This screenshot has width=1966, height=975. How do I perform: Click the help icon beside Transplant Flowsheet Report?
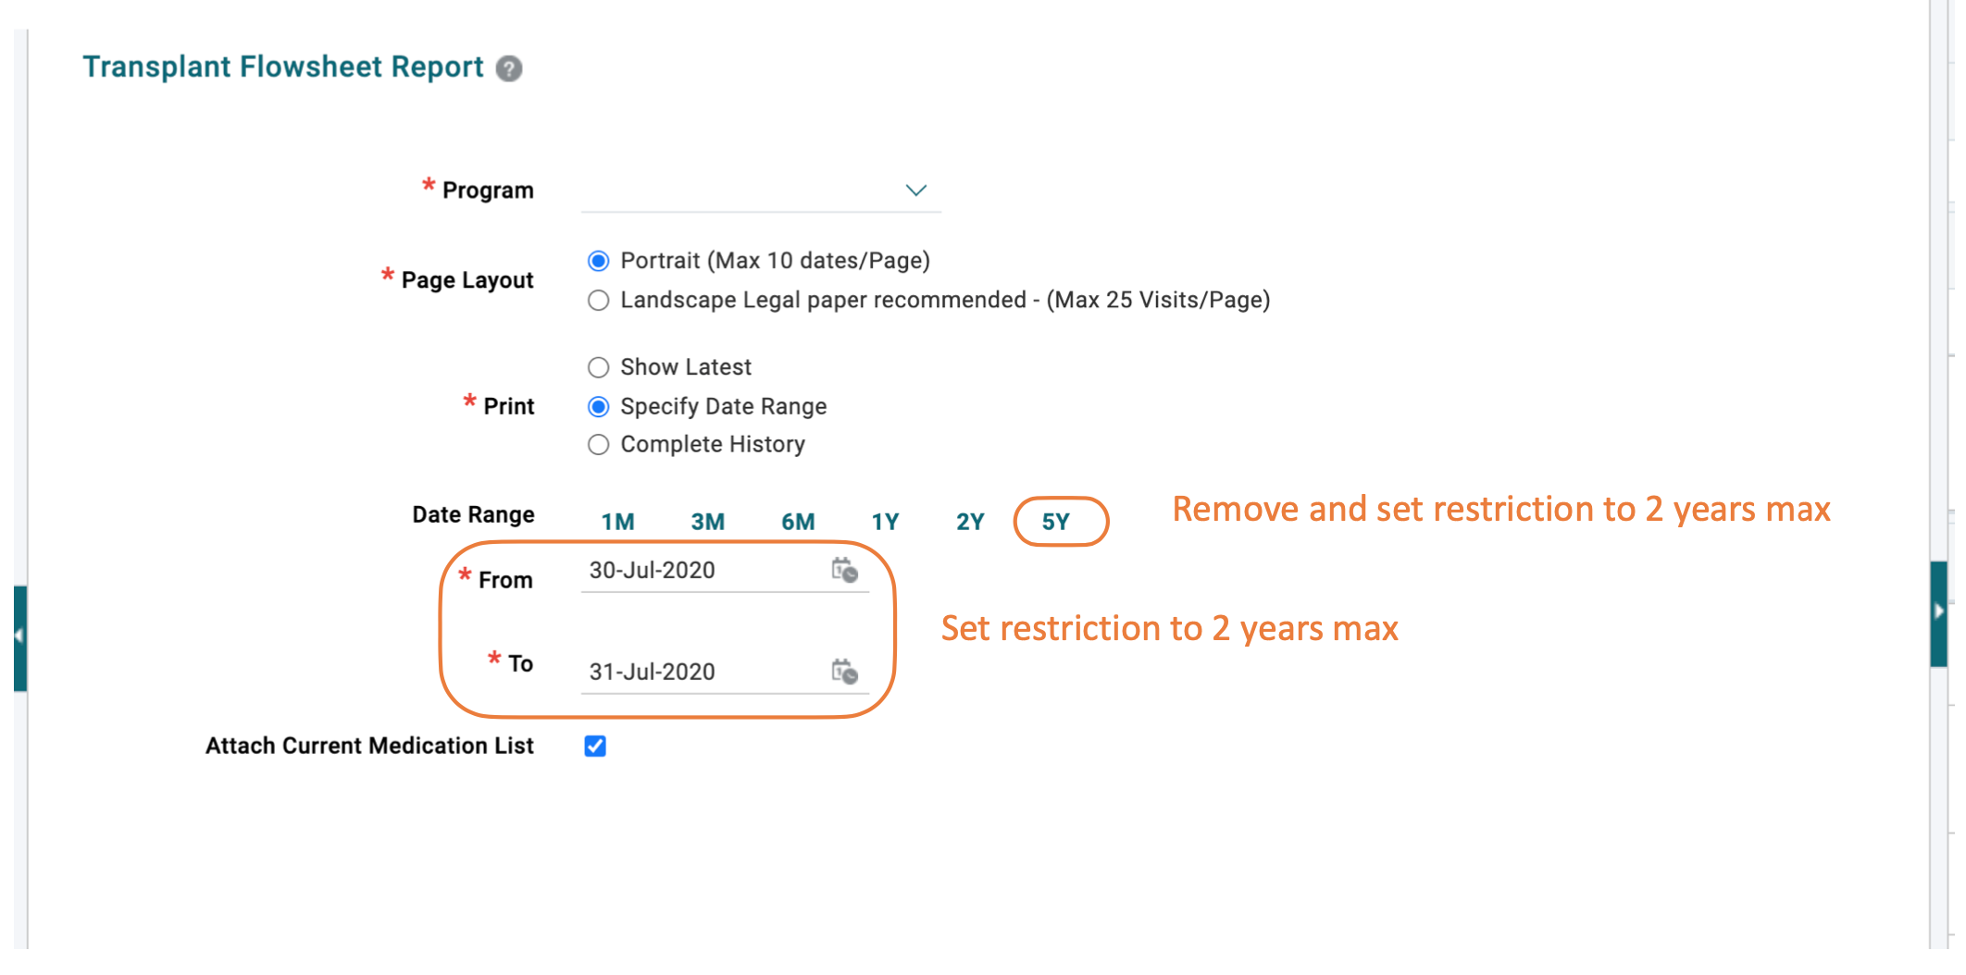point(509,68)
